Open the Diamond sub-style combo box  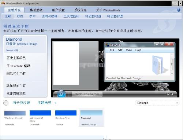[157, 103]
